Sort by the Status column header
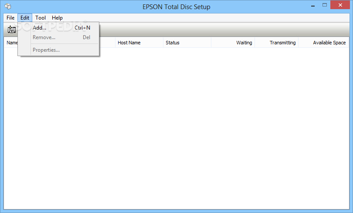This screenshot has height=213, width=353. pyautogui.click(x=187, y=43)
